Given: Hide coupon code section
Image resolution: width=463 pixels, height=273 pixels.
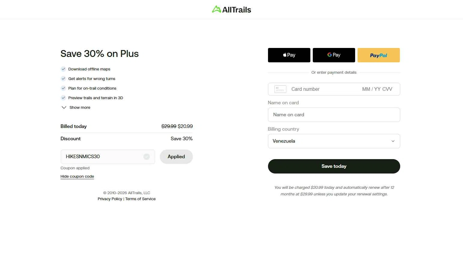Looking at the screenshot, I should point(77,177).
